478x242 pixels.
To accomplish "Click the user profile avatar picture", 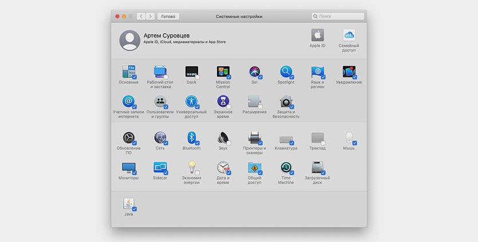I will pos(129,41).
